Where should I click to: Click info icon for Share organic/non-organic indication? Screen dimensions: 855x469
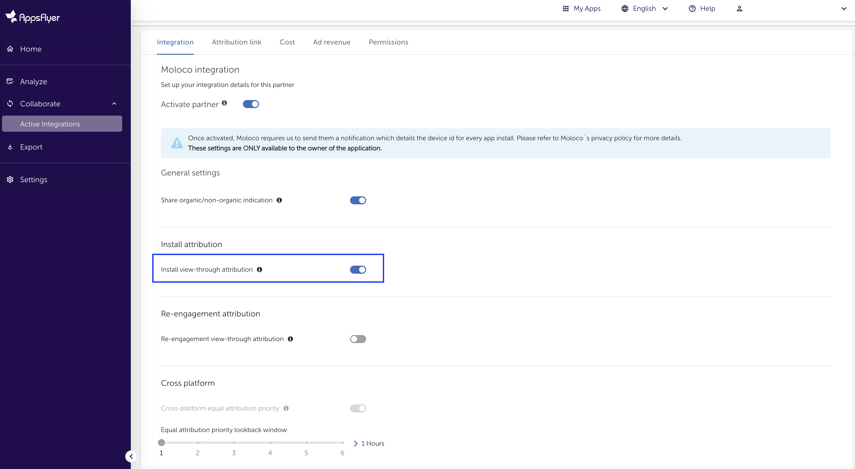point(279,200)
